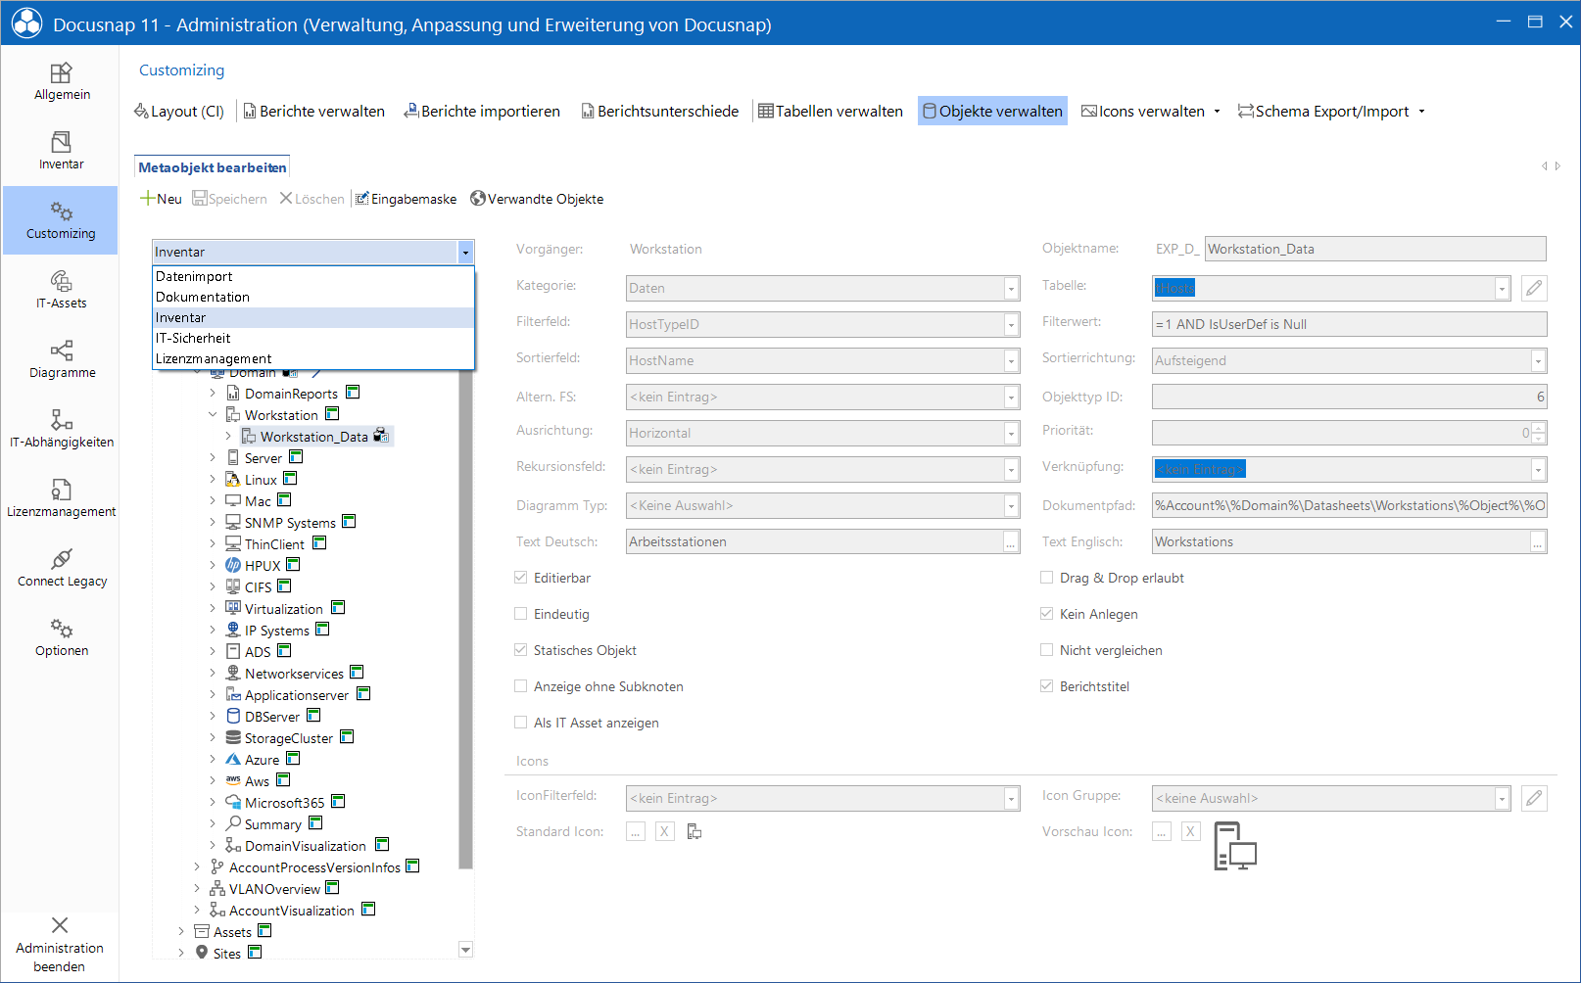Increase the Priorität stepper value
Screen dimensions: 1581x983
pyautogui.click(x=1539, y=428)
